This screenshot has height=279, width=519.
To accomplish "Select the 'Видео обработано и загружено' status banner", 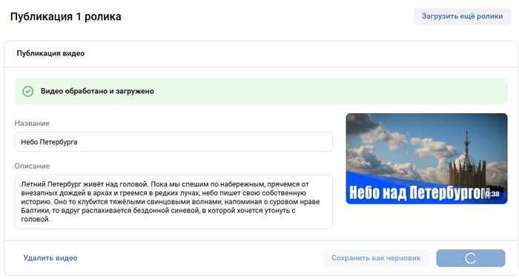I will coord(261,91).
